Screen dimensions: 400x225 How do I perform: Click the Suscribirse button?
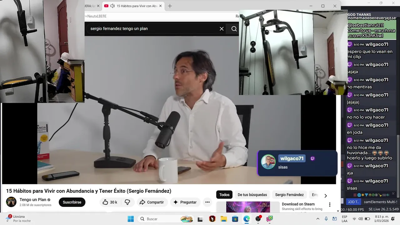[72, 202]
